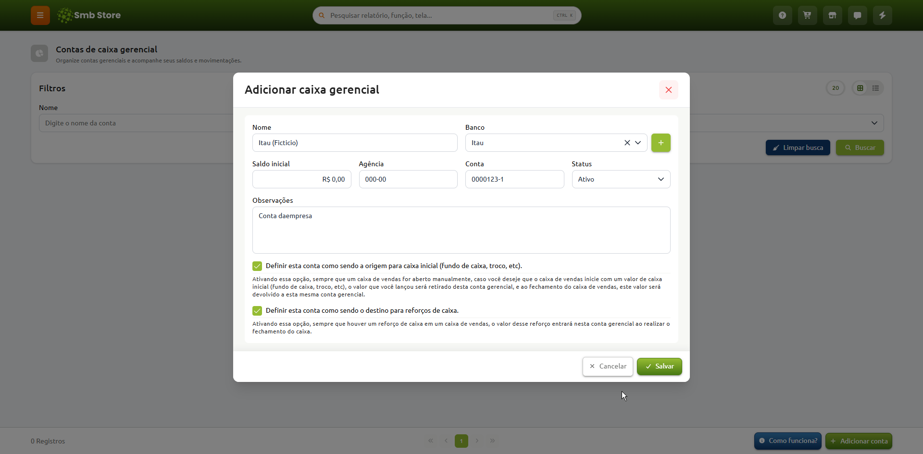Uncheck origin for caixa inicial checkbox
The width and height of the screenshot is (923, 454).
257,266
